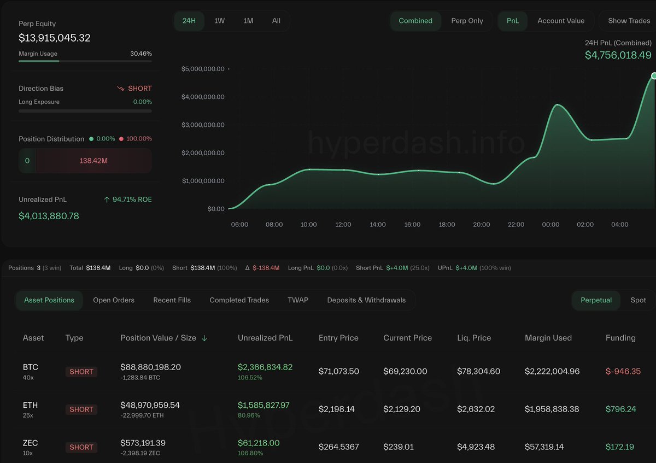Switch chart to 1M range
This screenshot has width=656, height=463.
pyautogui.click(x=248, y=21)
